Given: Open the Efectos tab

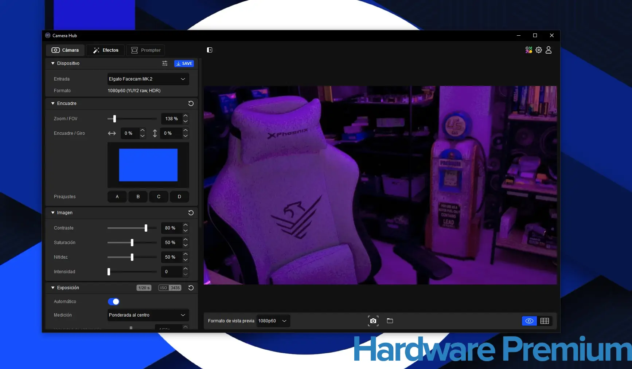Looking at the screenshot, I should [x=105, y=50].
